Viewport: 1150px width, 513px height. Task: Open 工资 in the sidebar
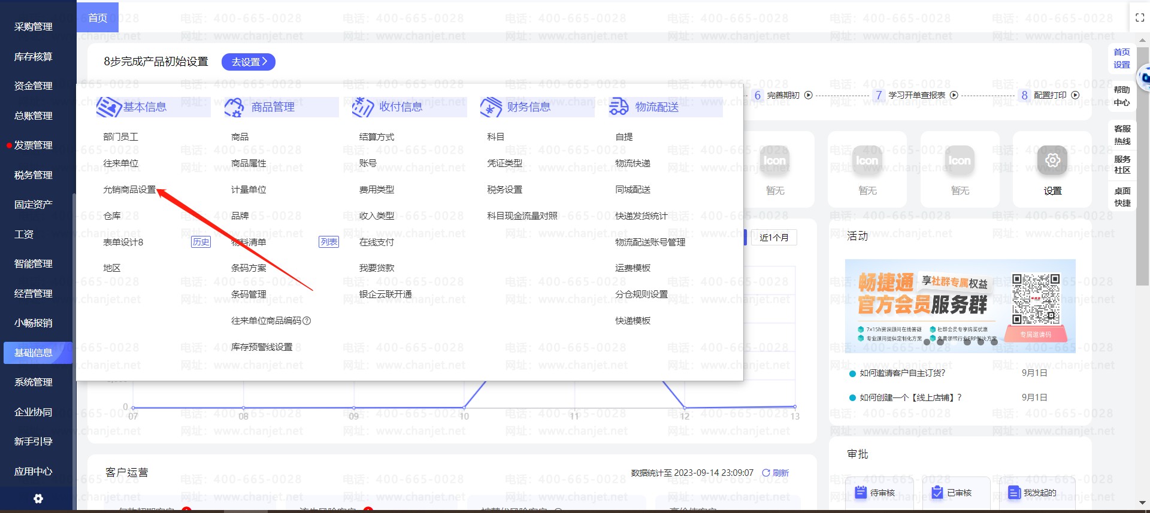tap(24, 235)
